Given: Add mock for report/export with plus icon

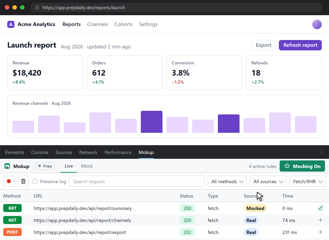Looking at the screenshot, I should pos(321,232).
